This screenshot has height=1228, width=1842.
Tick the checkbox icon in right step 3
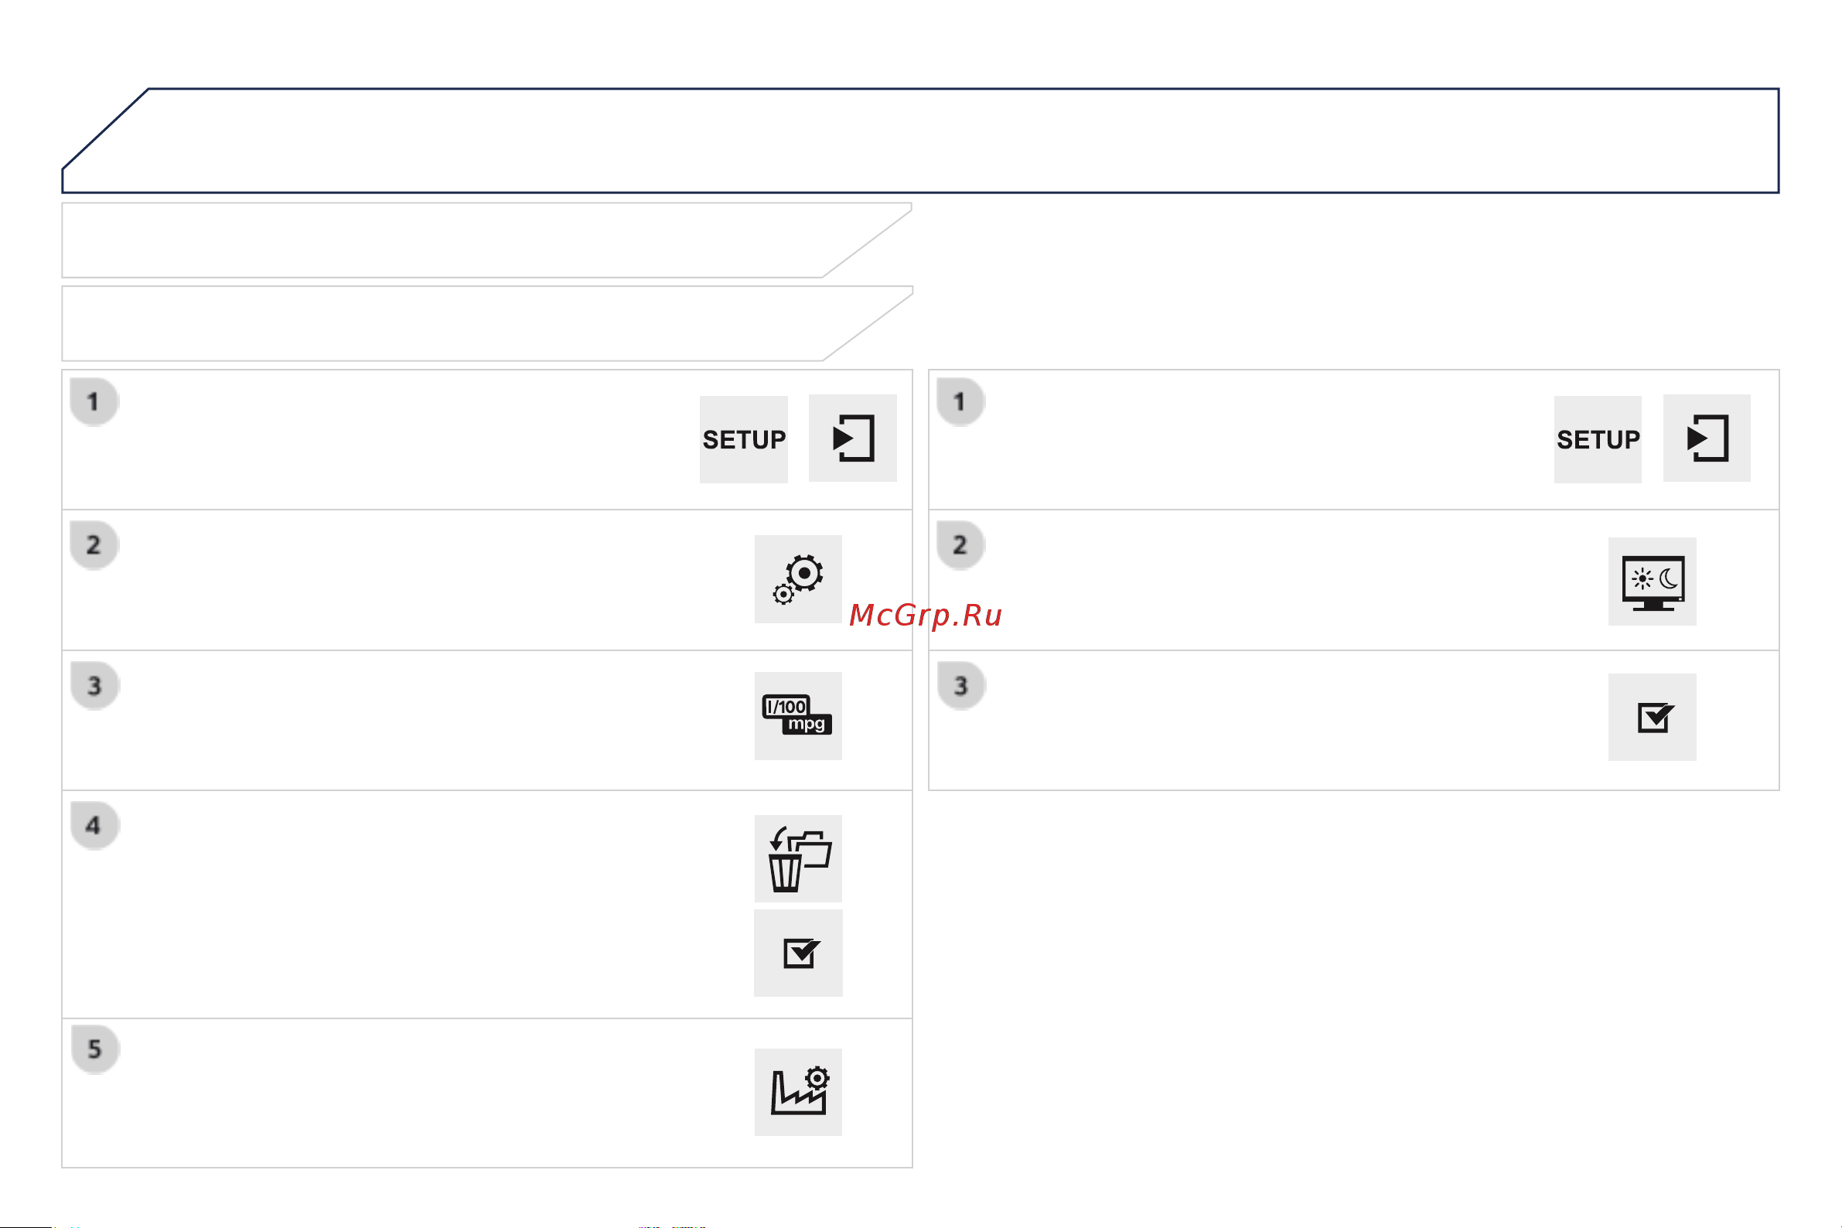point(1652,717)
